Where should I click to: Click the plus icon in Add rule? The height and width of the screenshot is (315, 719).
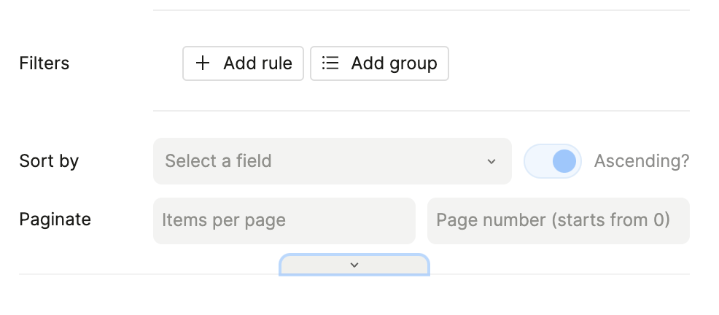[x=203, y=63]
